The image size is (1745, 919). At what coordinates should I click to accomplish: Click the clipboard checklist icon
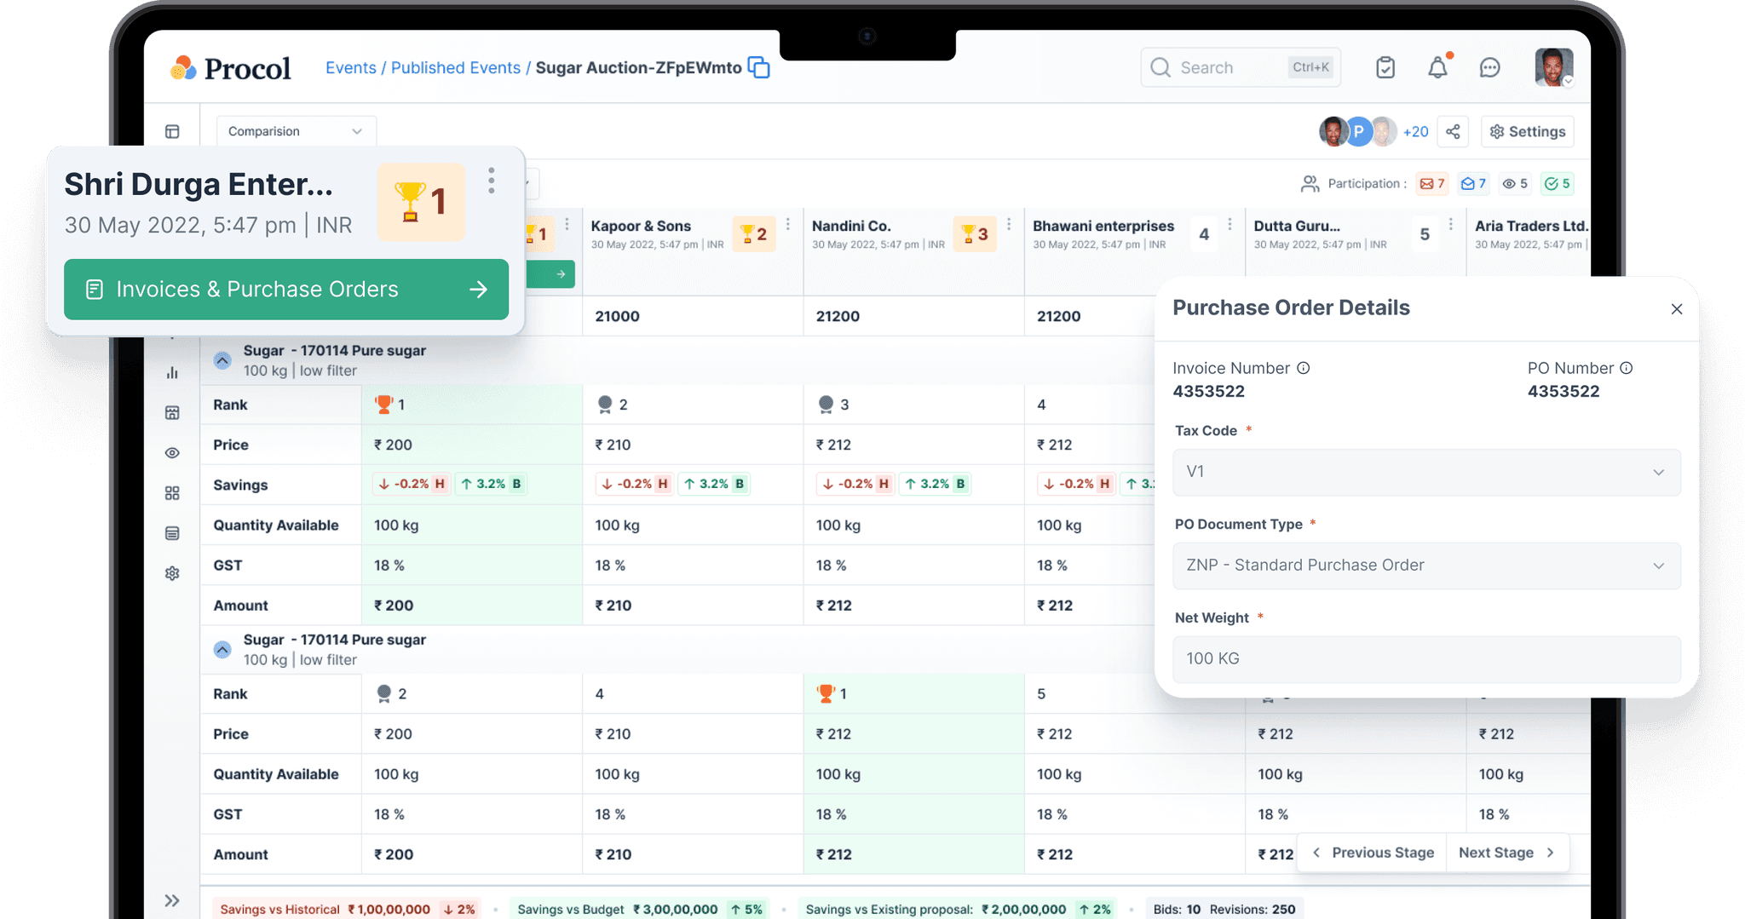click(1385, 66)
